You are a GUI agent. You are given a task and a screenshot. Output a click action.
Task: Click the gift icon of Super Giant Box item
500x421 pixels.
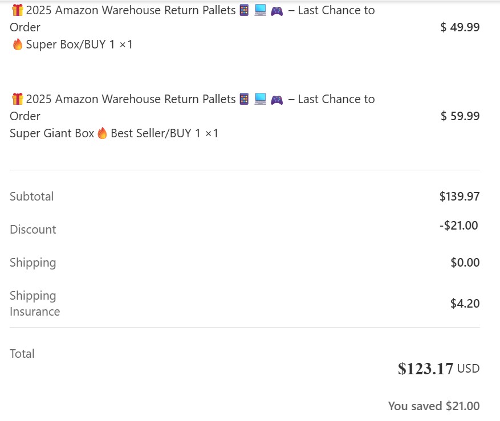coord(18,99)
